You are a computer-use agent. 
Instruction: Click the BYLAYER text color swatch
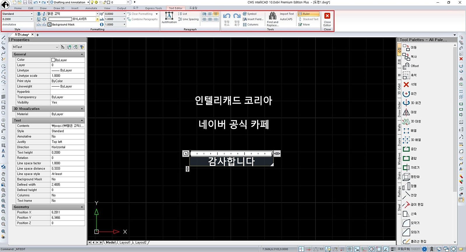[60, 19]
